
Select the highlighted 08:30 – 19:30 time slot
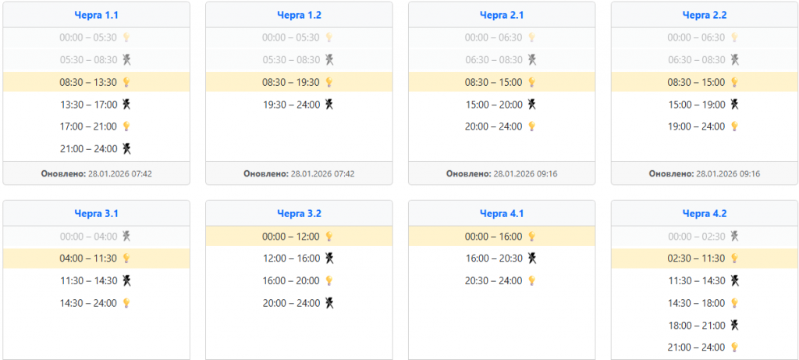291,82
